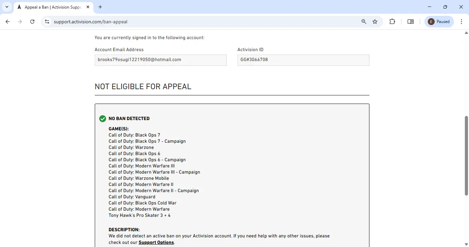The width and height of the screenshot is (469, 247).
Task: Click the Paused profile button
Action: 439,22
